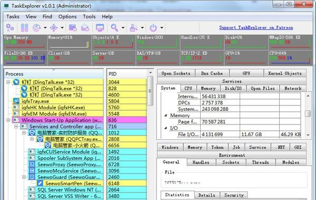Screen dimensions: 316x200
Task: Collapse the Windows Start-Up Application node
Action: coord(8,120)
